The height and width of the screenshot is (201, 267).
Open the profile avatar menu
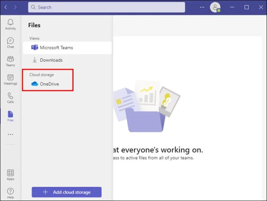click(215, 7)
